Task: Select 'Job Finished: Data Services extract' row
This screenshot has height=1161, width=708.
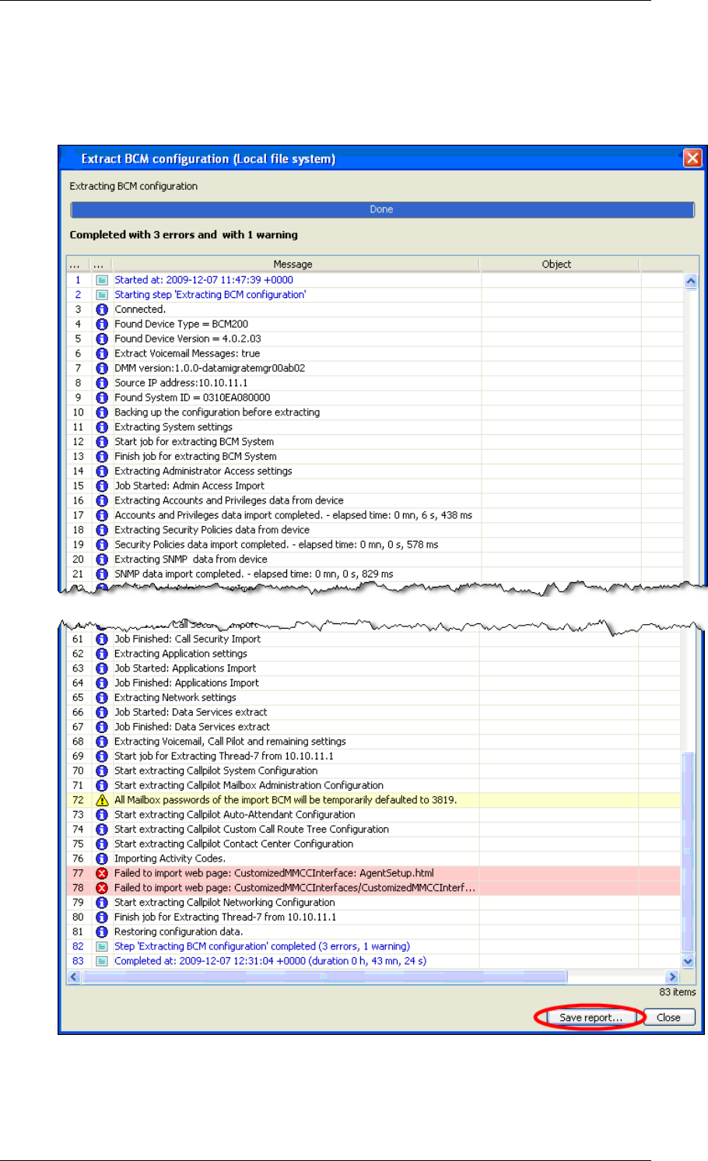Action: (x=373, y=727)
